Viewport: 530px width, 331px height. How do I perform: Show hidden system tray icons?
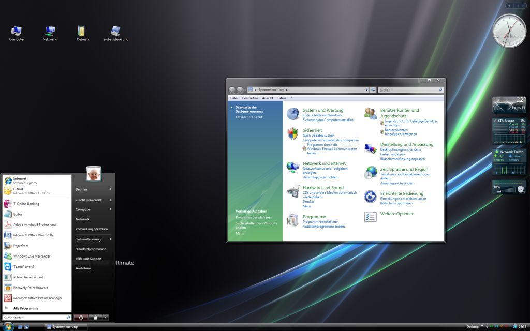pyautogui.click(x=487, y=327)
